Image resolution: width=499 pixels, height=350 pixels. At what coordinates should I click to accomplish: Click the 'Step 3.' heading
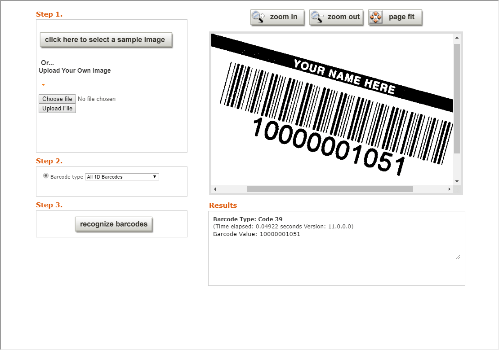(49, 205)
